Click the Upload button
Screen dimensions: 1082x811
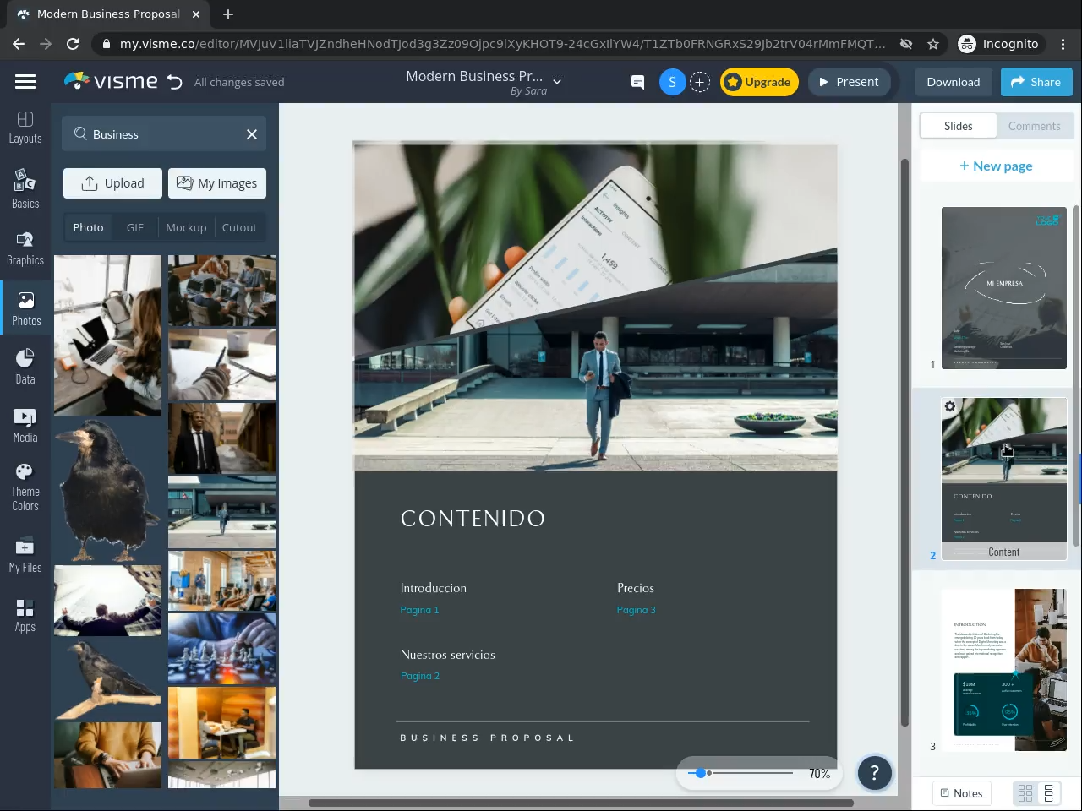(x=112, y=183)
